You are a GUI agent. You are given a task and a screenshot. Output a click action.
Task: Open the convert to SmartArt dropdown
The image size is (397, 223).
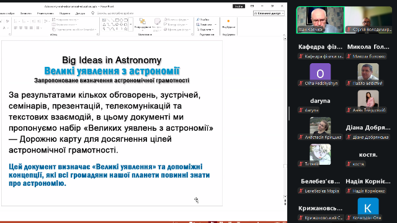74,30
